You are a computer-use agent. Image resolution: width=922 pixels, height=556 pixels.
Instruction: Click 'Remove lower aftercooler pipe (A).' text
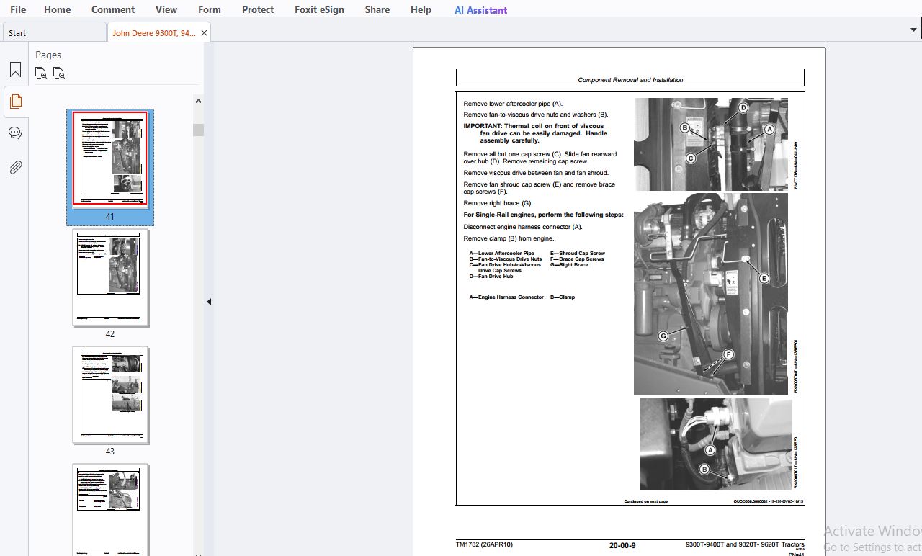point(513,104)
